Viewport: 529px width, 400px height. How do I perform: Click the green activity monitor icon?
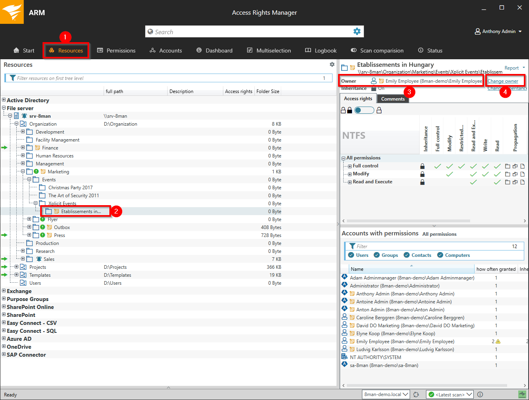(x=522, y=394)
